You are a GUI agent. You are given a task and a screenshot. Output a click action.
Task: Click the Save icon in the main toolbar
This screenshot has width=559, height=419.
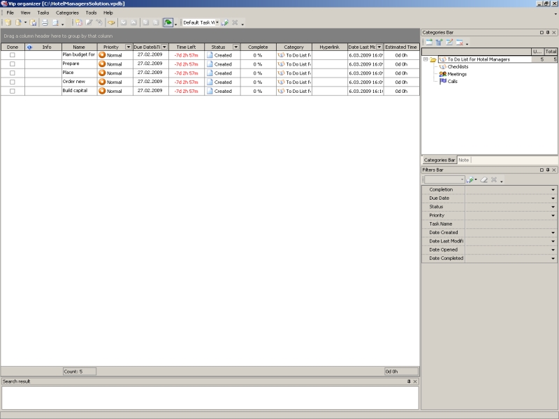point(34,22)
